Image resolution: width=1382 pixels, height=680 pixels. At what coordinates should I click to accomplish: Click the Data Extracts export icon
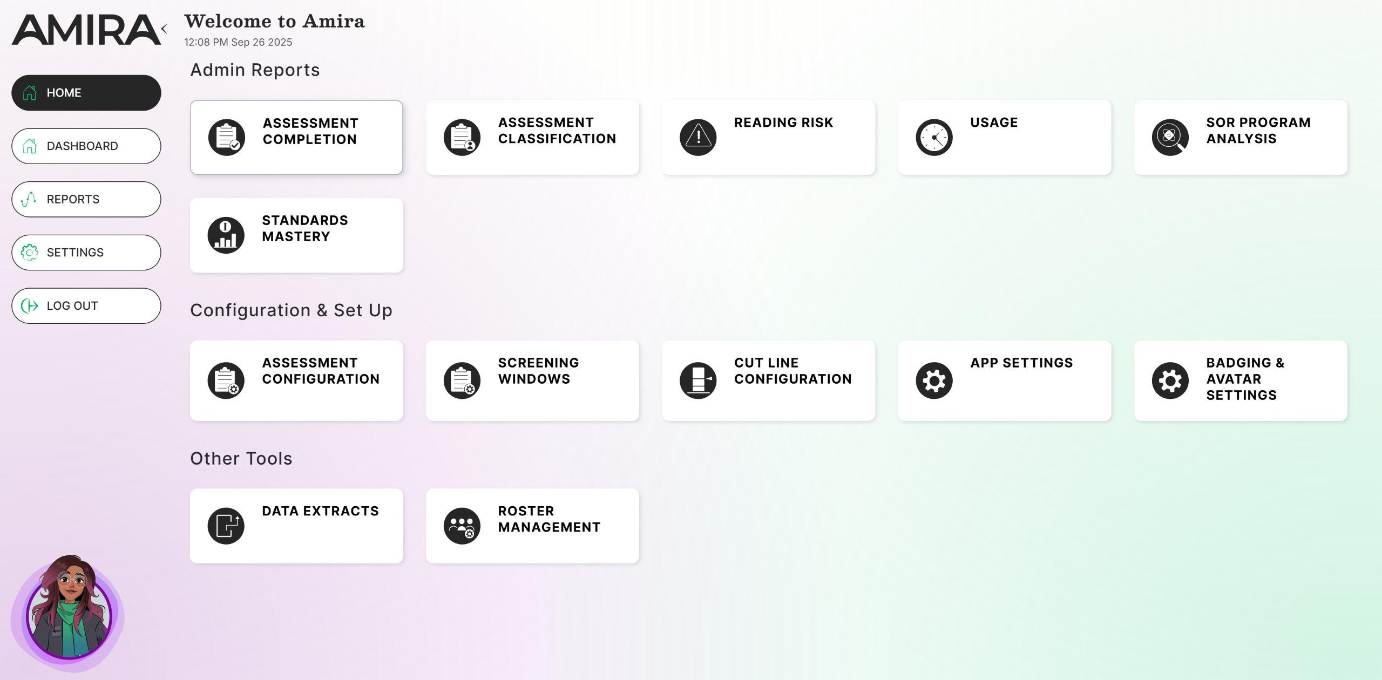point(226,526)
